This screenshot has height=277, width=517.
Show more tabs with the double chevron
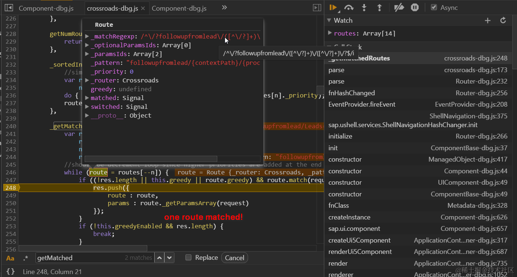(x=224, y=7)
